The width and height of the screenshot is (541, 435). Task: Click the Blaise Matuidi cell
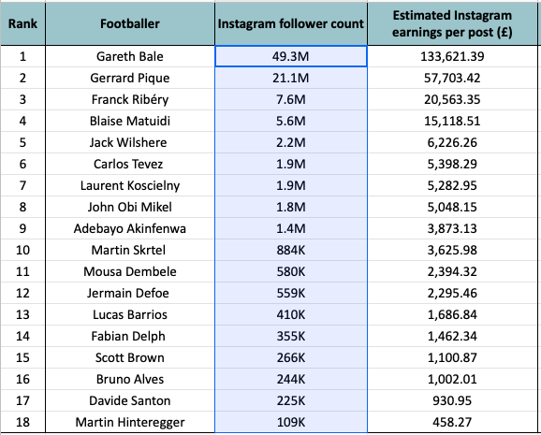(130, 121)
